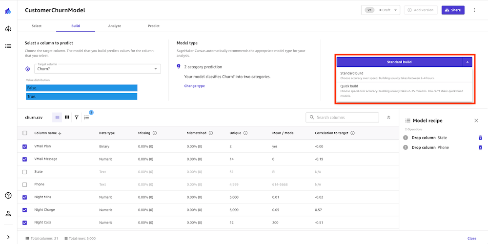Open the V1 Draft version dropdown
The height and width of the screenshot is (244, 488).
(x=380, y=10)
